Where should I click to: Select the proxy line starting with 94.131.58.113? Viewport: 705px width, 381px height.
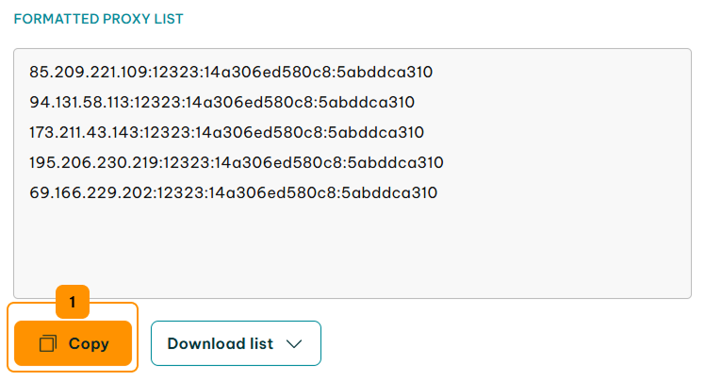tap(221, 102)
